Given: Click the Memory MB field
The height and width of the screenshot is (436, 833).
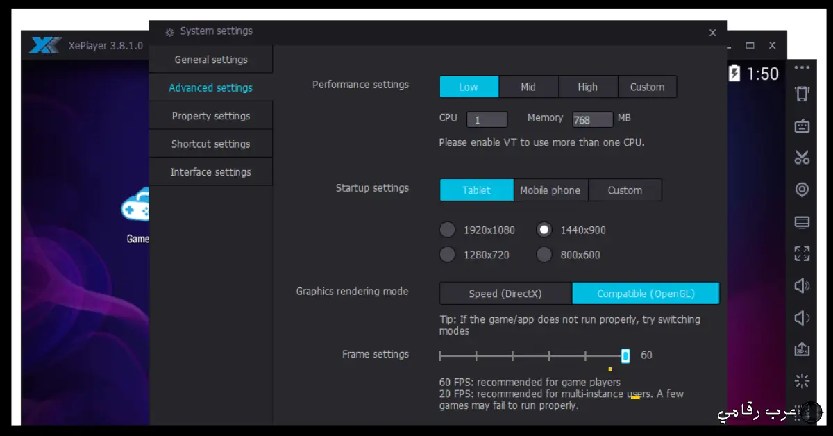Looking at the screenshot, I should click(592, 119).
